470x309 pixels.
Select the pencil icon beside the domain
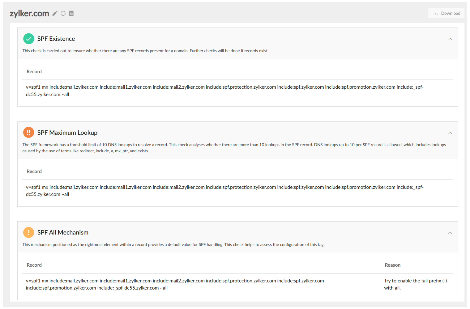55,13
